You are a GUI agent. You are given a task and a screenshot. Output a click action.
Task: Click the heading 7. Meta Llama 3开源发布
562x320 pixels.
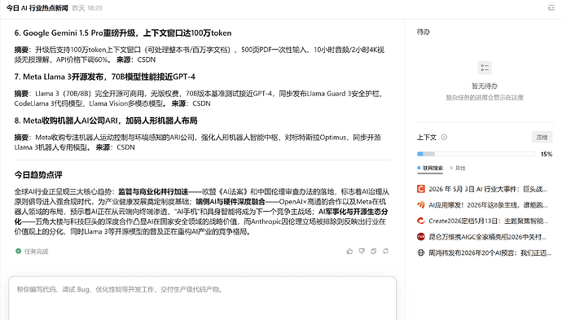tap(104, 77)
